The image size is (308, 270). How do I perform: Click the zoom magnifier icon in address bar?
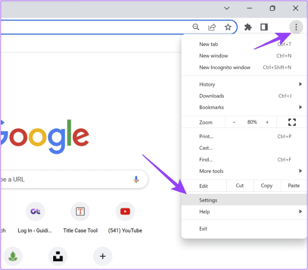[x=196, y=27]
